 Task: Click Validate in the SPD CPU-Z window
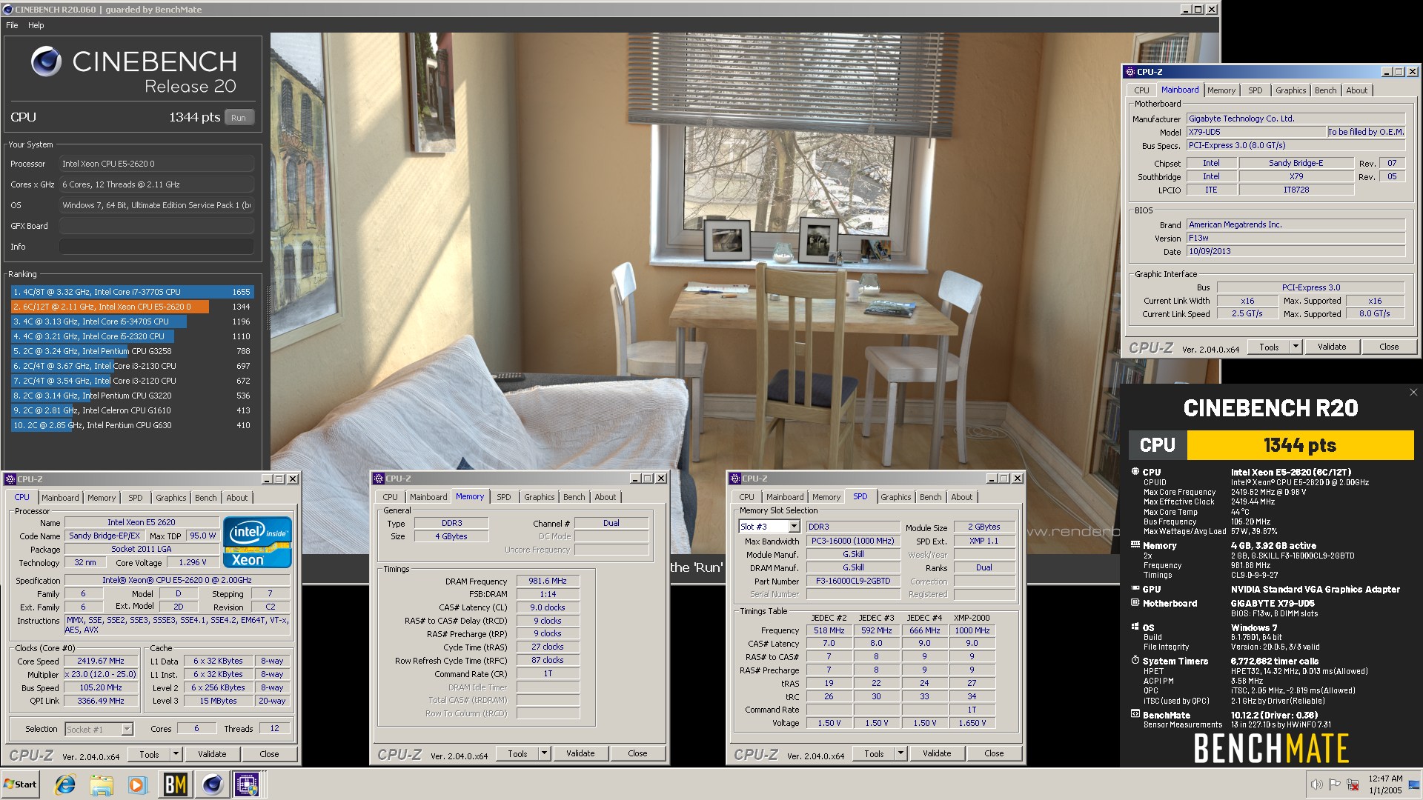937,753
